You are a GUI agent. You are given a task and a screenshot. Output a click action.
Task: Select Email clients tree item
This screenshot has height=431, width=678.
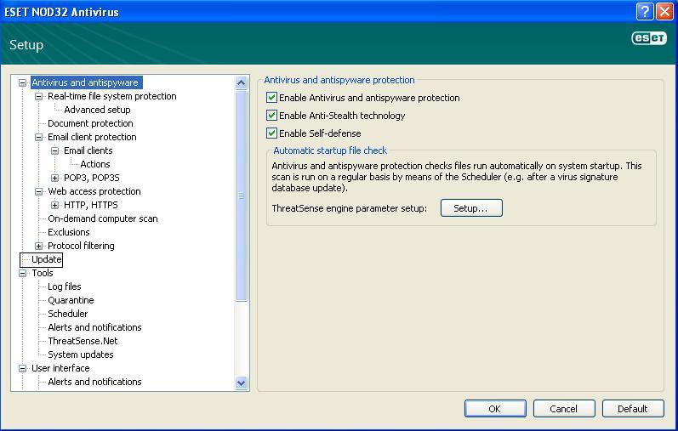point(88,150)
